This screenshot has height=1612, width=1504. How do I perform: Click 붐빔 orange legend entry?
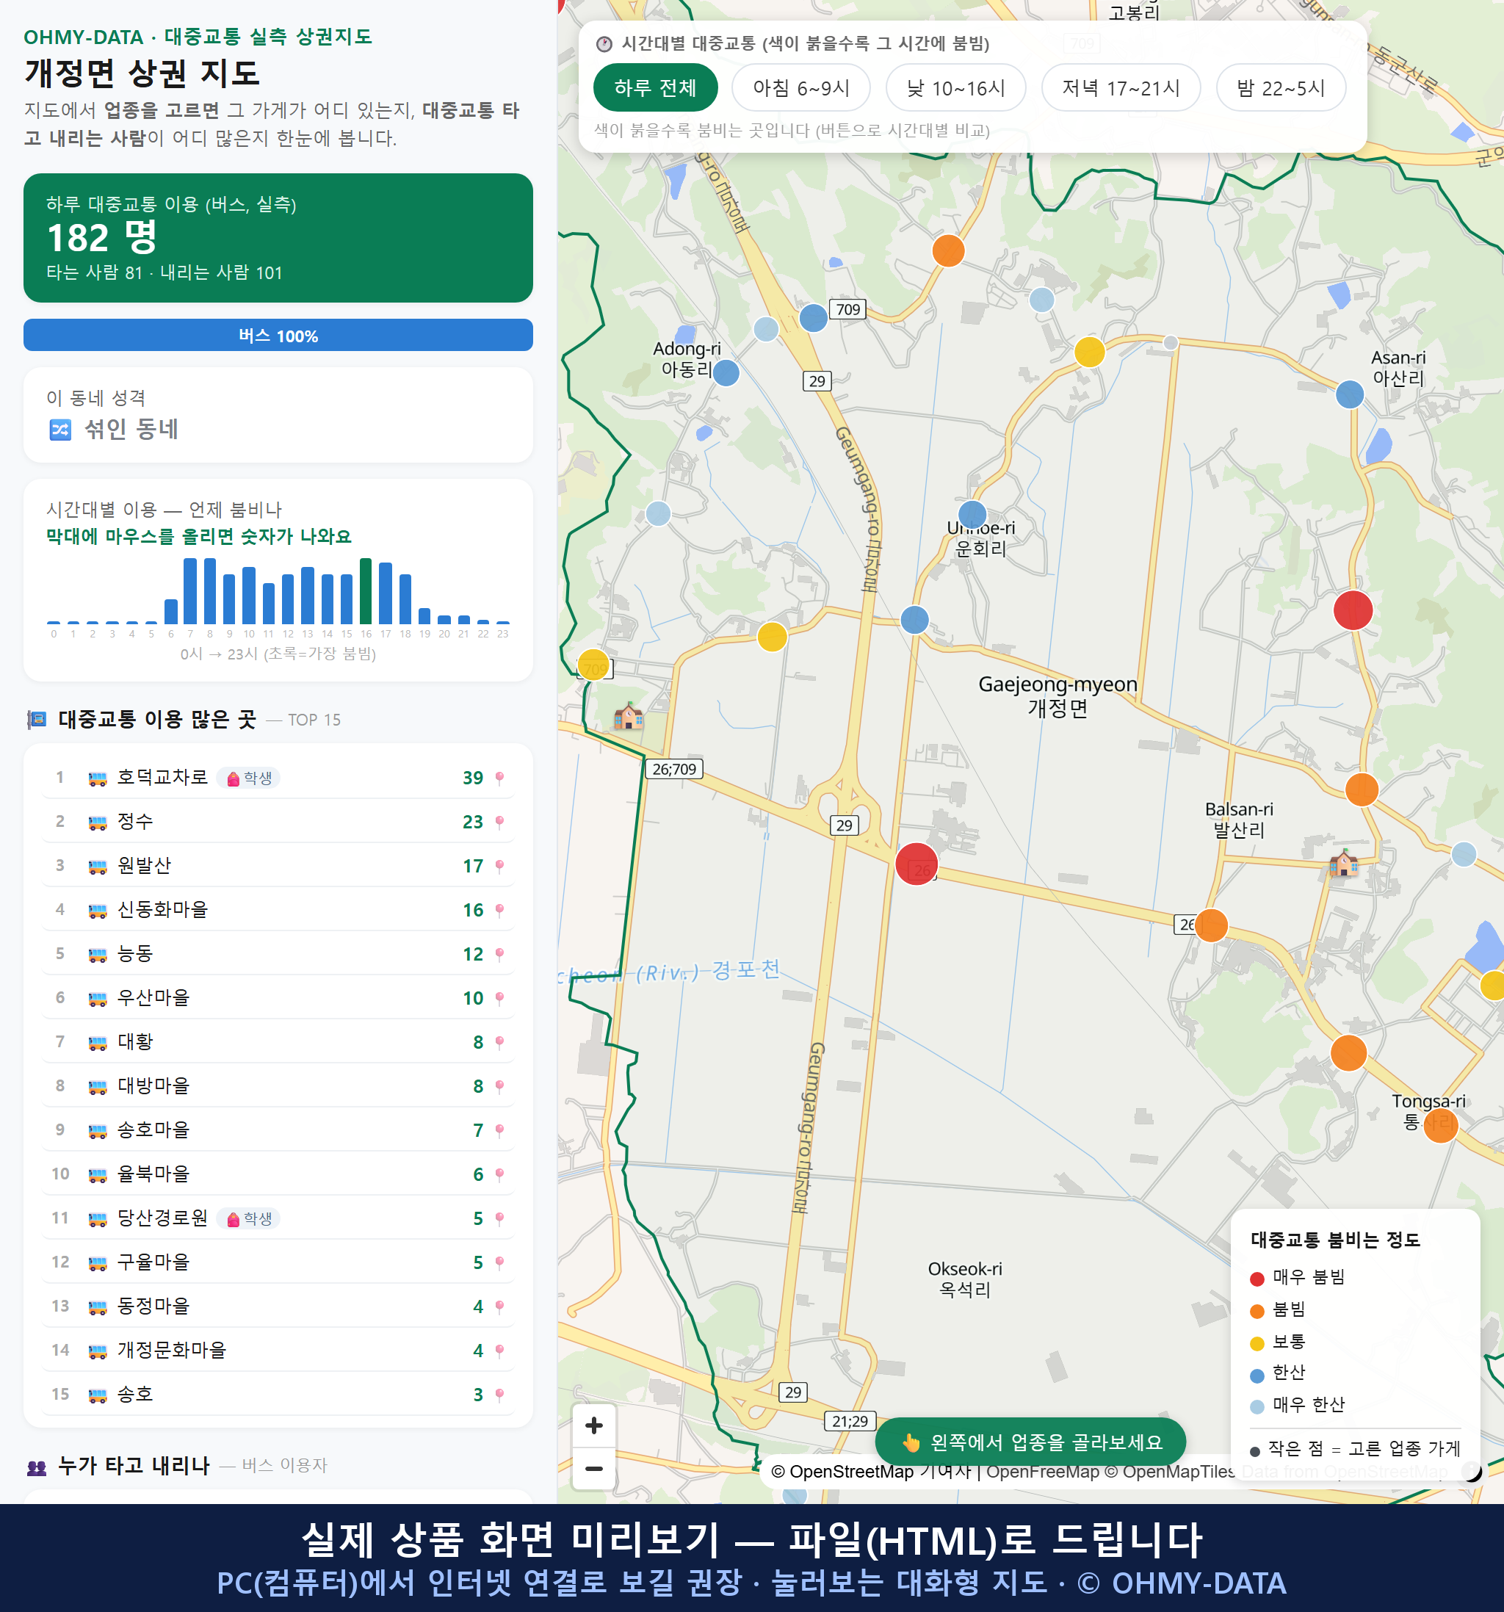coord(1278,1309)
